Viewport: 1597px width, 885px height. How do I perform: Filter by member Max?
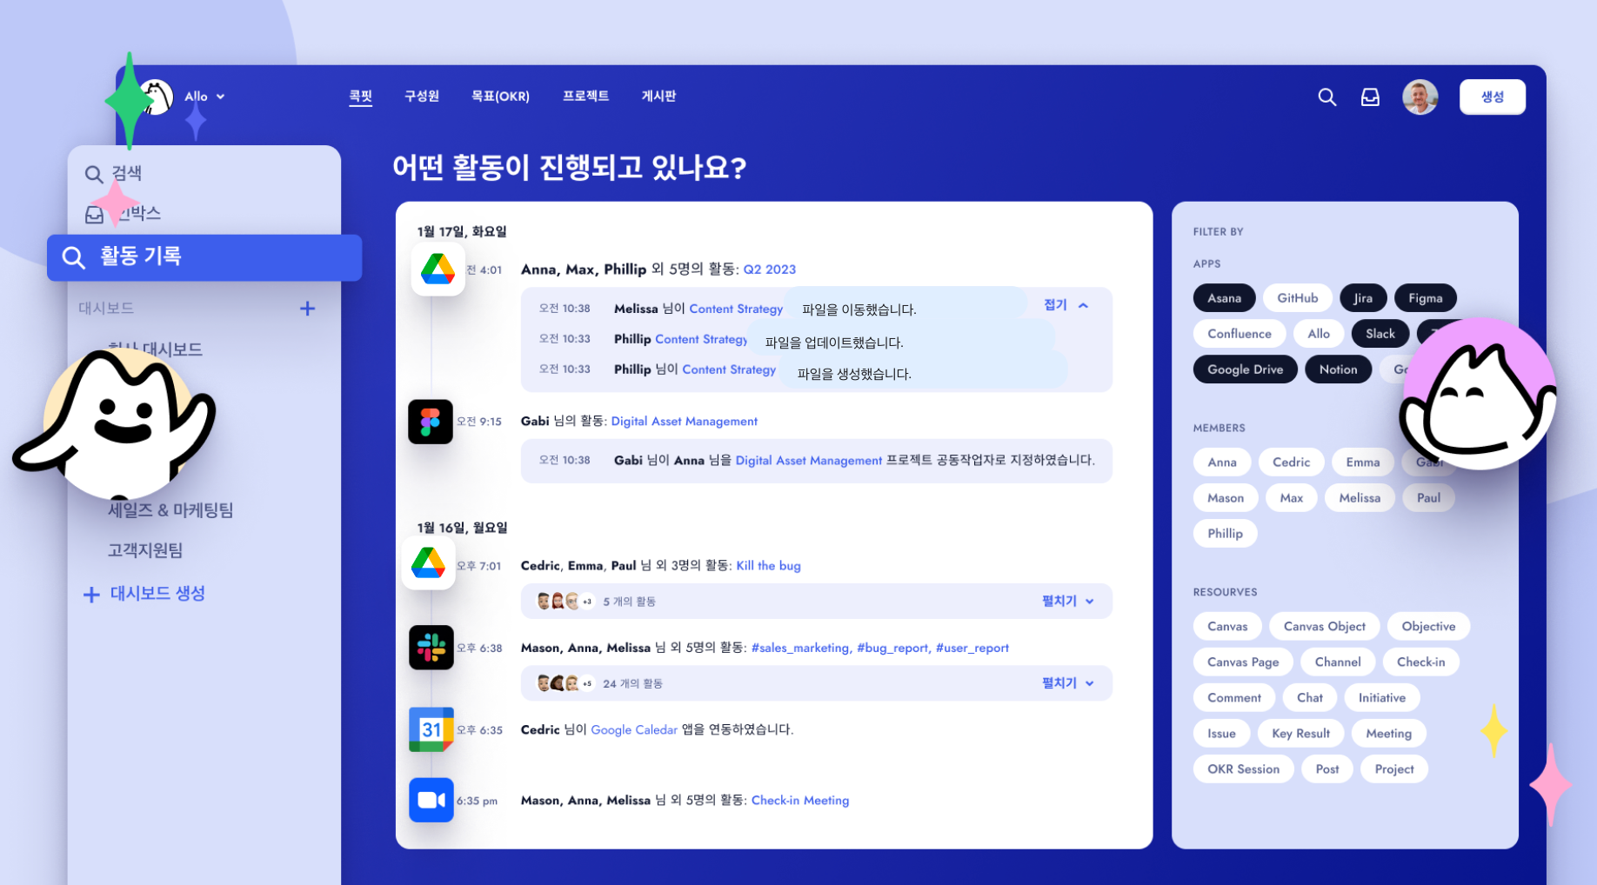click(1291, 498)
